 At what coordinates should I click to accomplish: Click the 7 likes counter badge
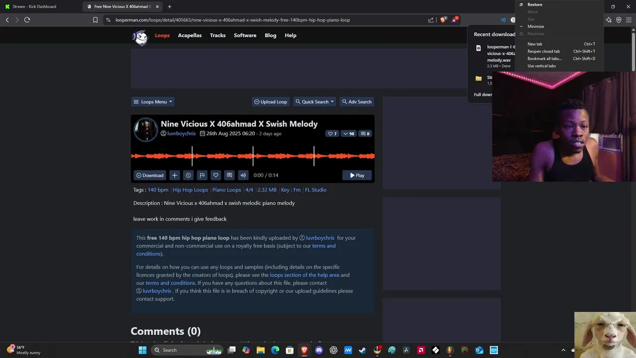click(x=332, y=134)
